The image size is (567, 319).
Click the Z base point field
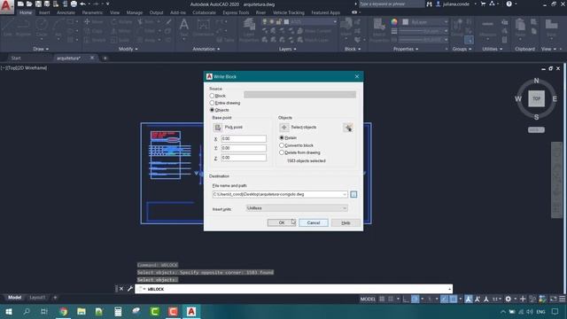[x=244, y=158]
